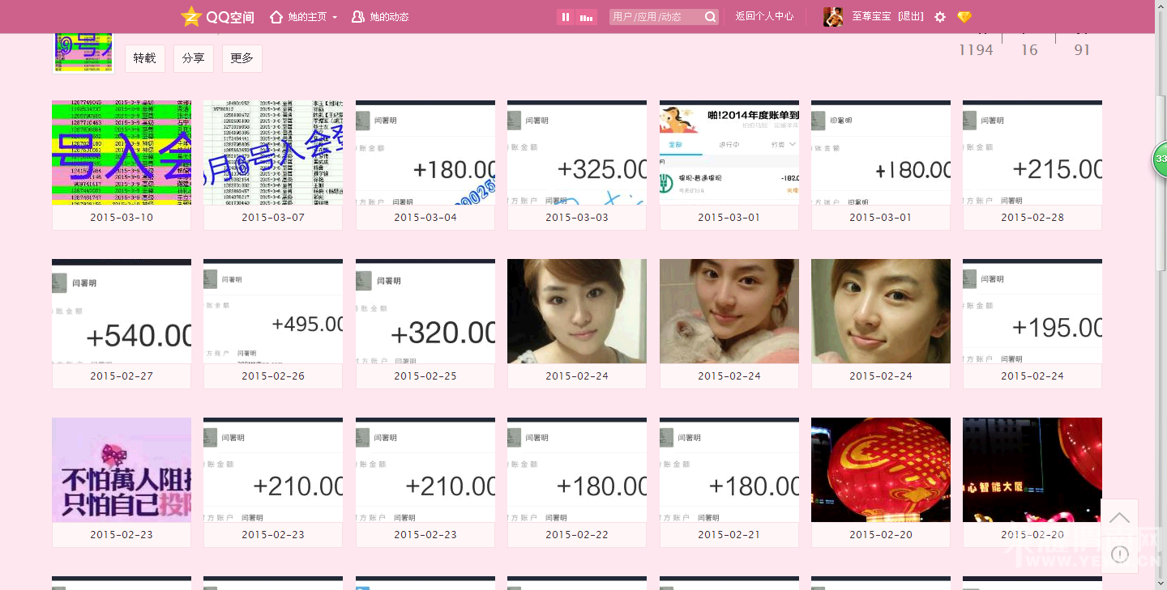Click the back-to-top chevron arrow
1167x590 pixels.
click(1119, 517)
